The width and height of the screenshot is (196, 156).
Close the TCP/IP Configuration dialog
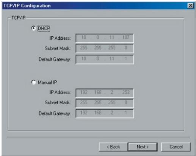pyautogui.click(x=191, y=6)
